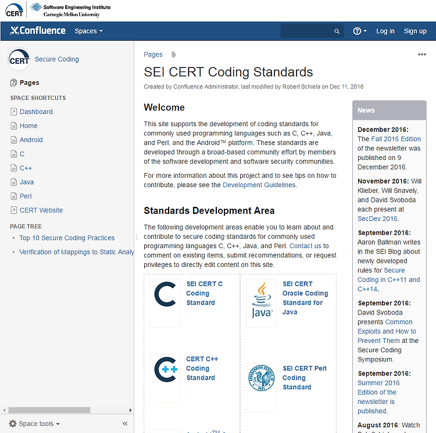Open the help question mark menu

point(360,31)
